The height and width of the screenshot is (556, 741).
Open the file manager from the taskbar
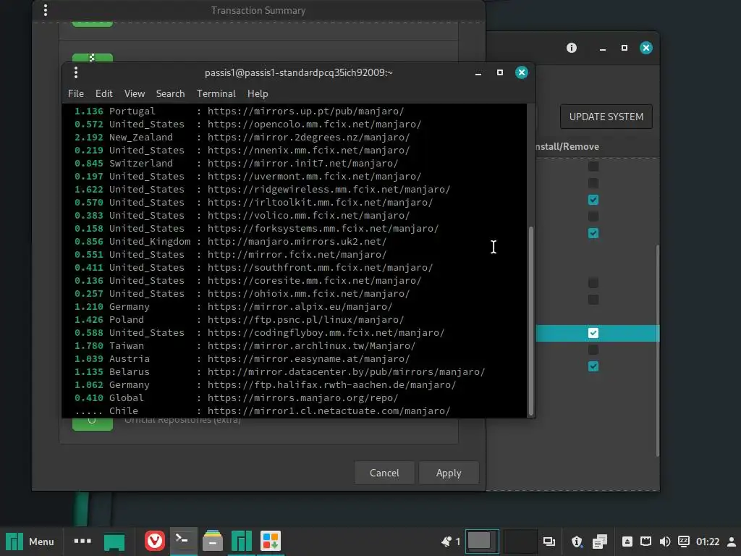pyautogui.click(x=213, y=541)
